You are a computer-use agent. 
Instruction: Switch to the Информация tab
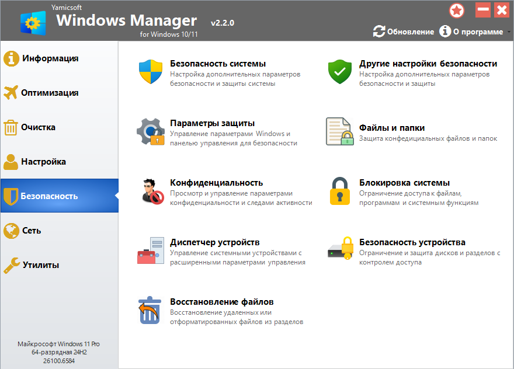[50, 58]
